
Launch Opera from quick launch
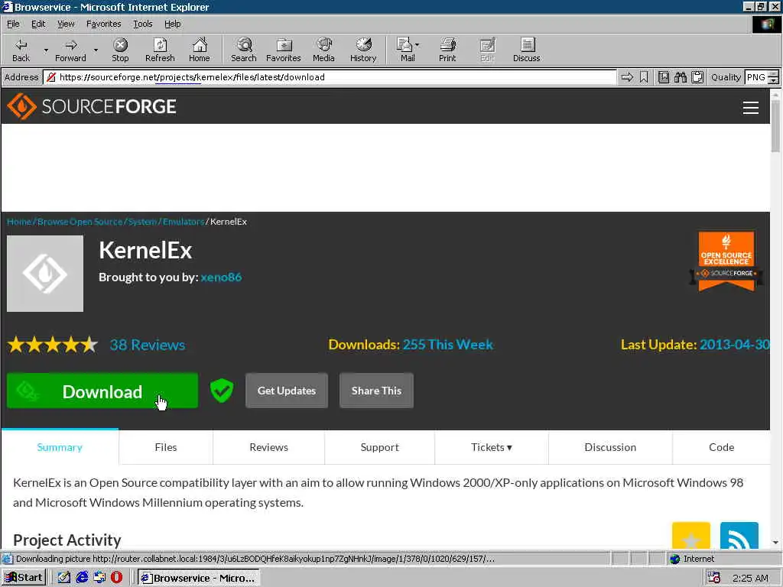click(116, 578)
